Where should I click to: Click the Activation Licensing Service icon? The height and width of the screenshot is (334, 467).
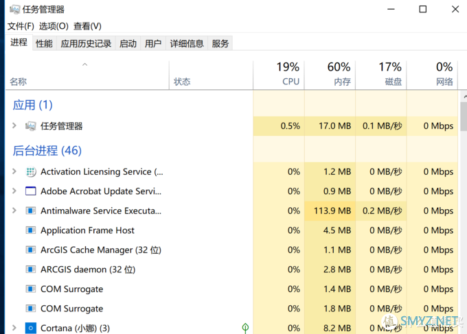coord(31,171)
